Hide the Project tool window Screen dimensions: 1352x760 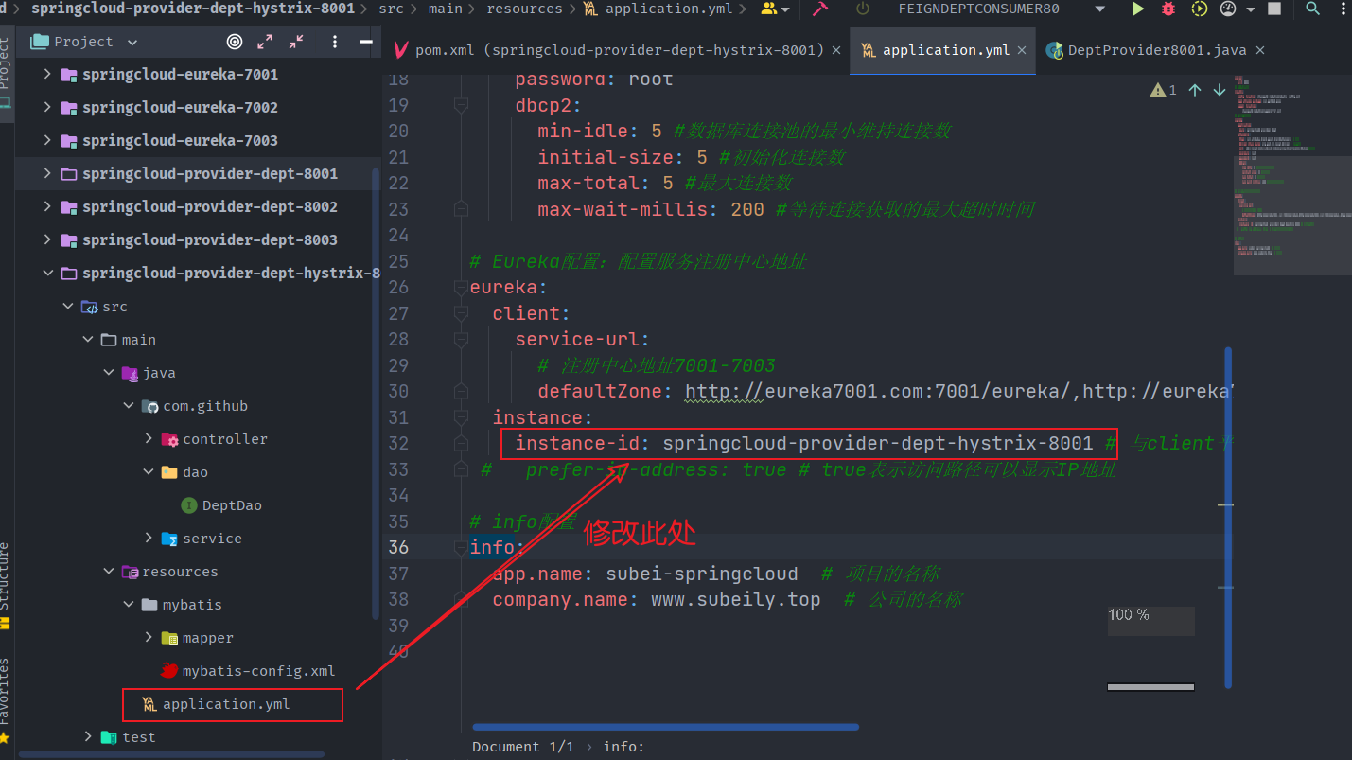[x=366, y=42]
